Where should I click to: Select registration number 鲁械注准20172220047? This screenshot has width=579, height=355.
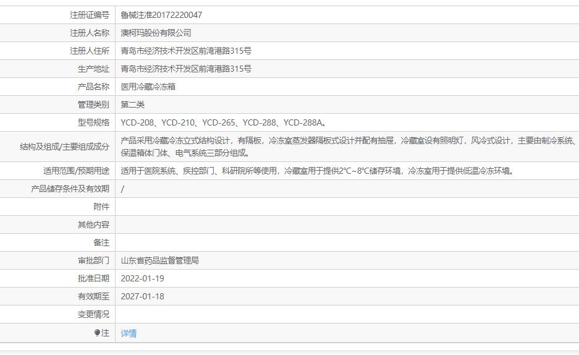(x=161, y=15)
